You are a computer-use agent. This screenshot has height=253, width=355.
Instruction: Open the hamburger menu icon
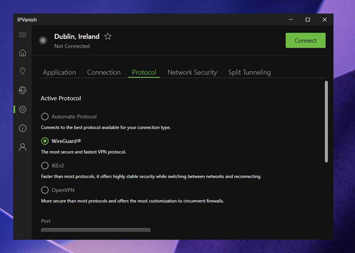pyautogui.click(x=22, y=35)
